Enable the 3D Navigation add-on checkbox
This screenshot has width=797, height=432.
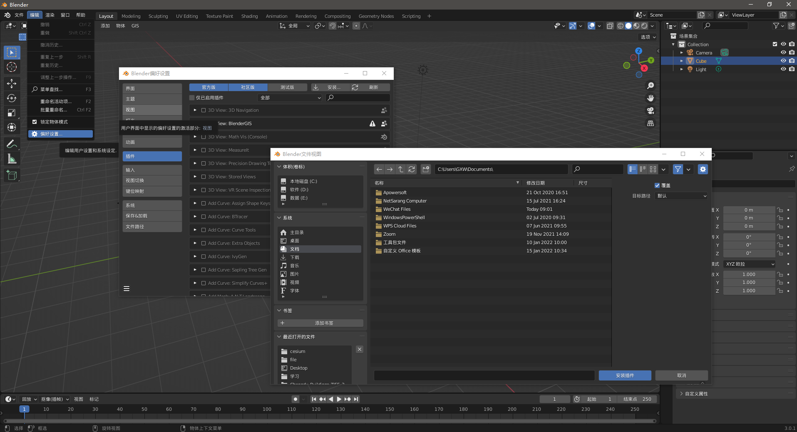(x=204, y=110)
